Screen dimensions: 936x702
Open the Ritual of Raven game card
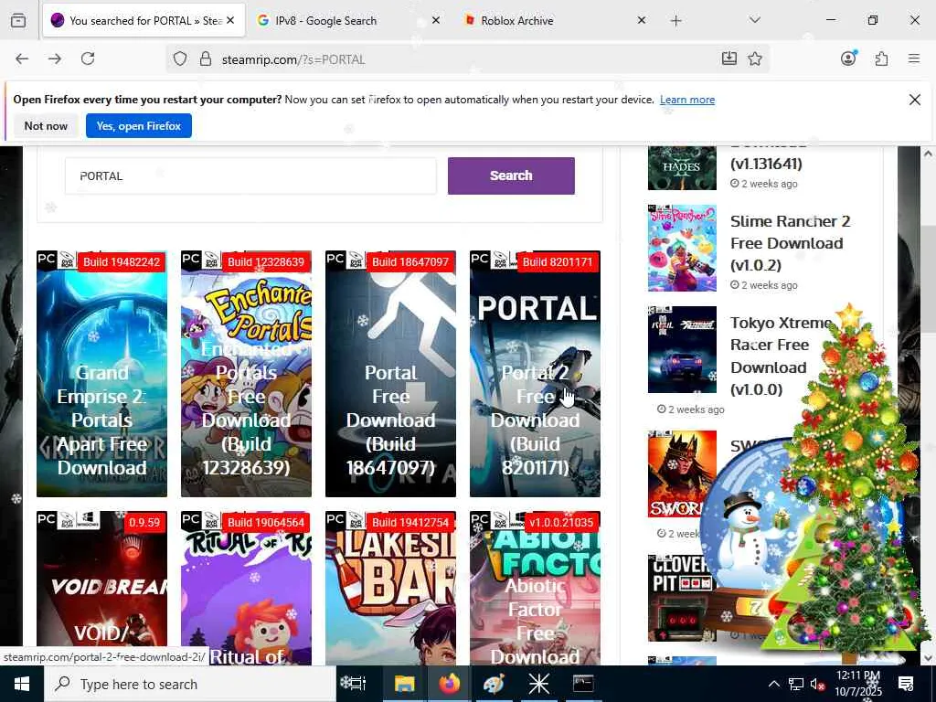(246, 588)
